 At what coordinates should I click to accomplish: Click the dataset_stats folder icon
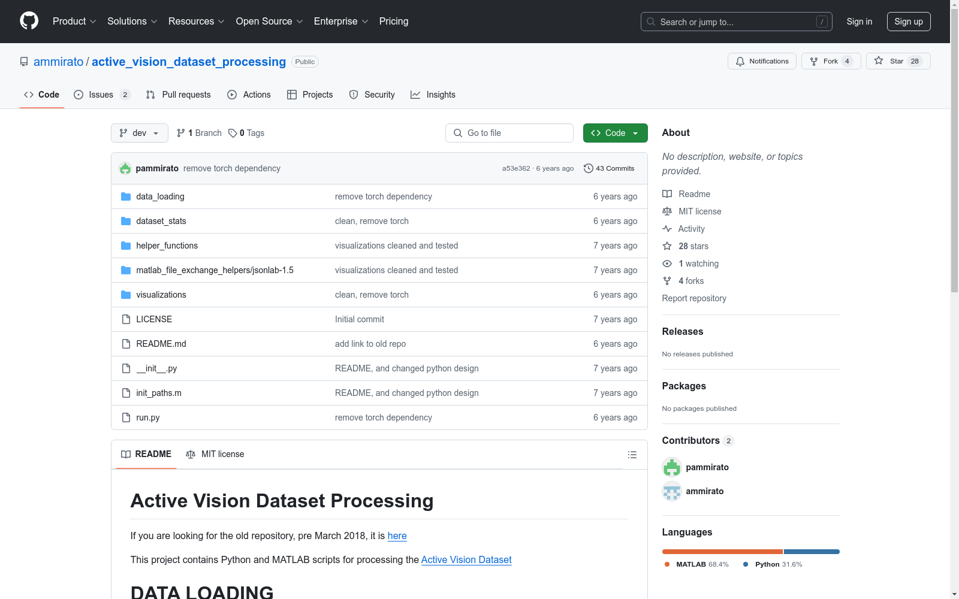point(126,221)
